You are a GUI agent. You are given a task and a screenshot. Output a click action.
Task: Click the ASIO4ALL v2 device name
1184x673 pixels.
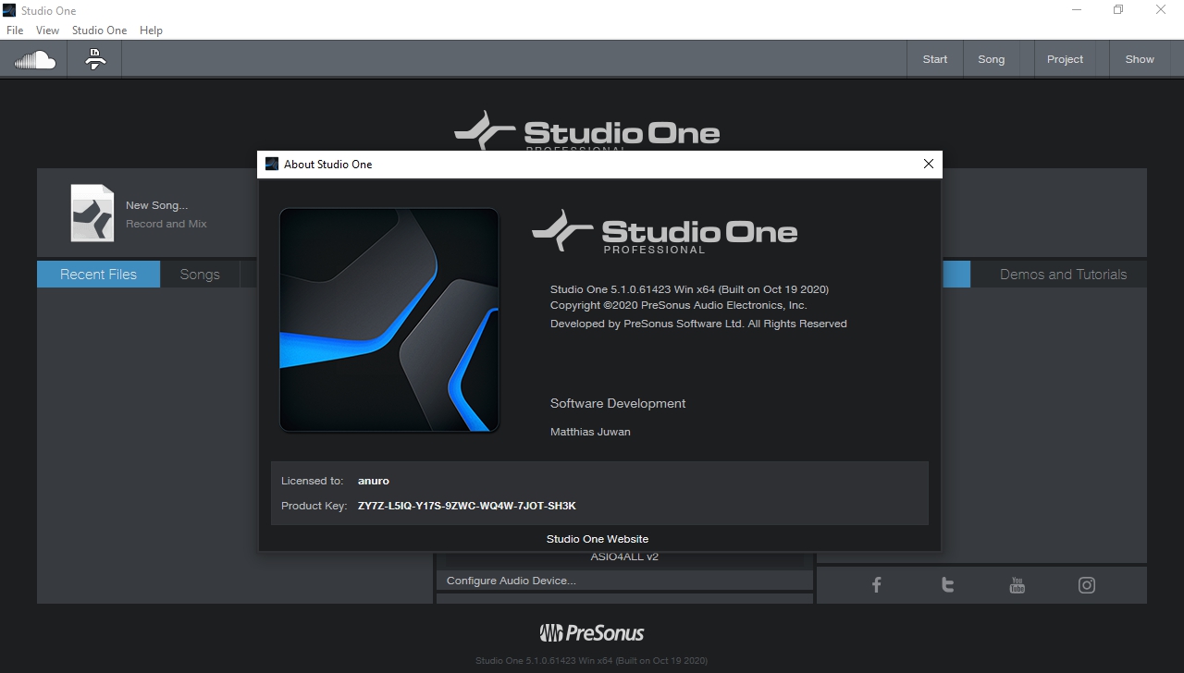pos(624,557)
